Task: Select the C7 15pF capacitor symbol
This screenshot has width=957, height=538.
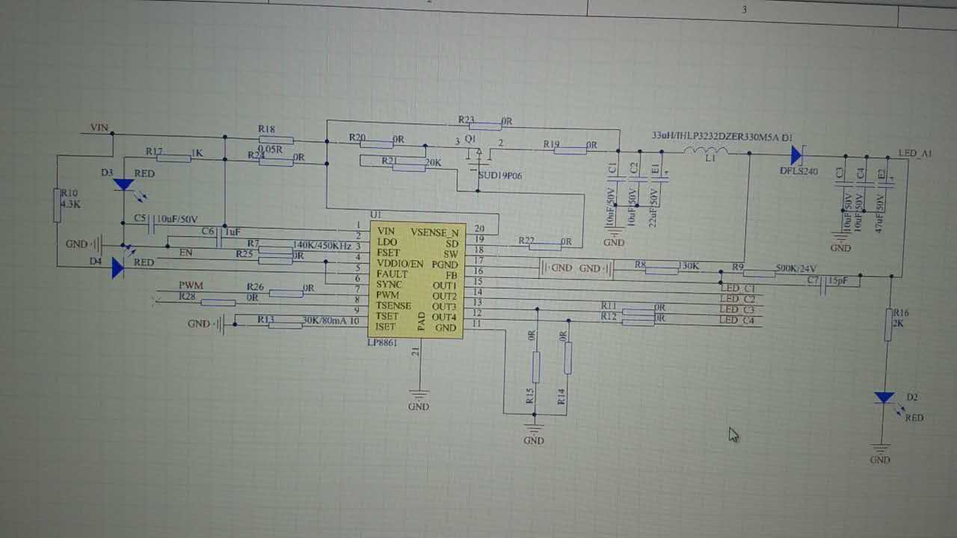Action: pyautogui.click(x=825, y=285)
